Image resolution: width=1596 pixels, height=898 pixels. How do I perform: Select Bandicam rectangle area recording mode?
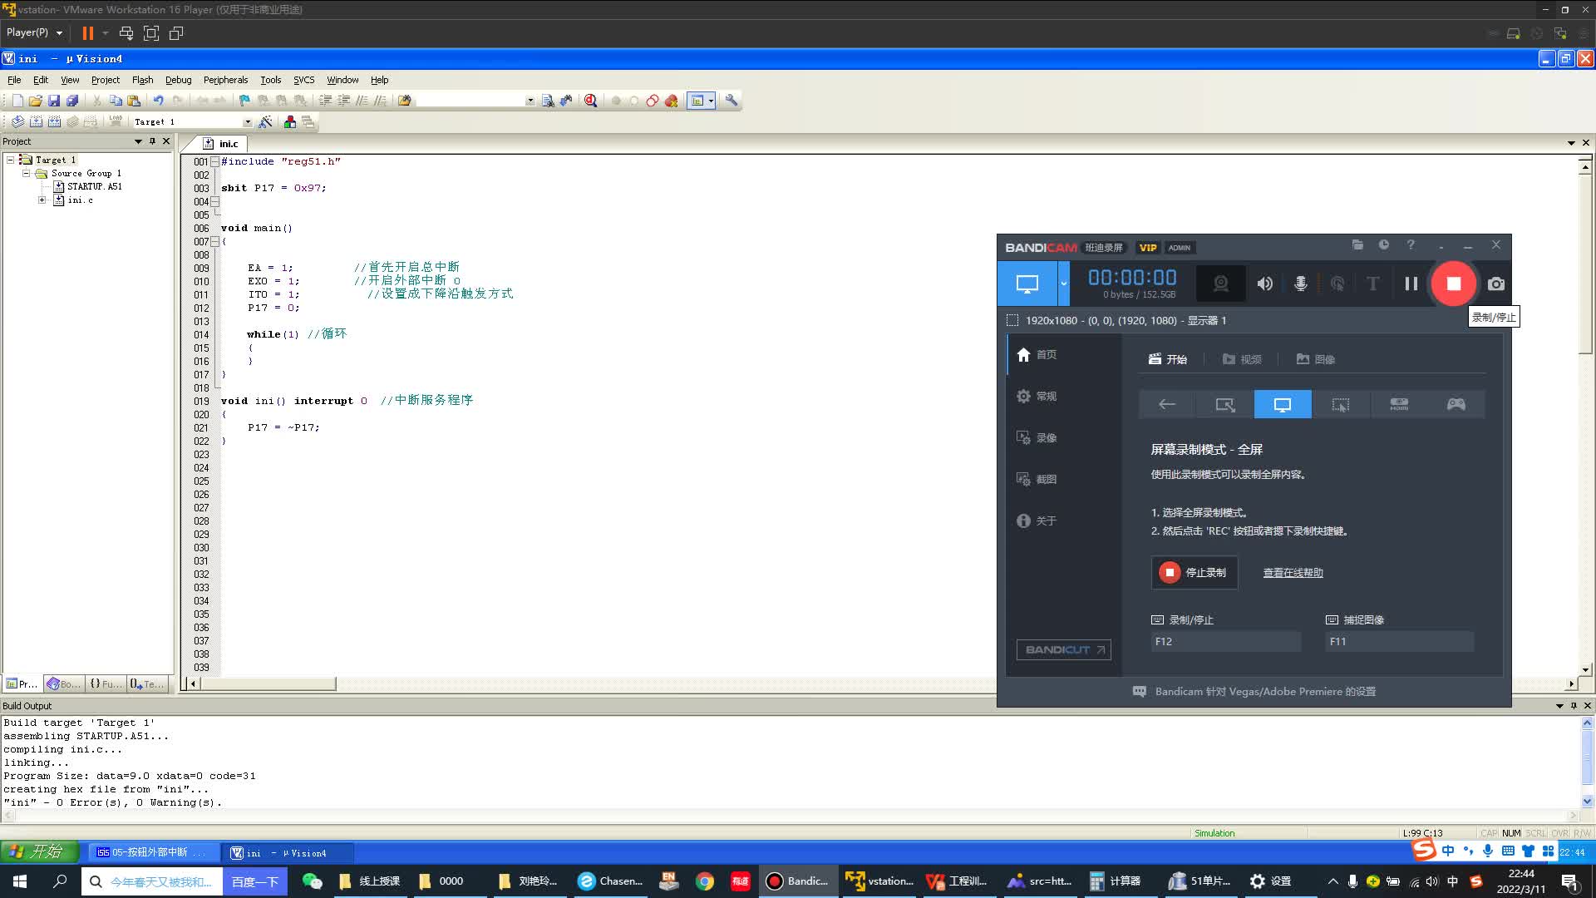1224,404
